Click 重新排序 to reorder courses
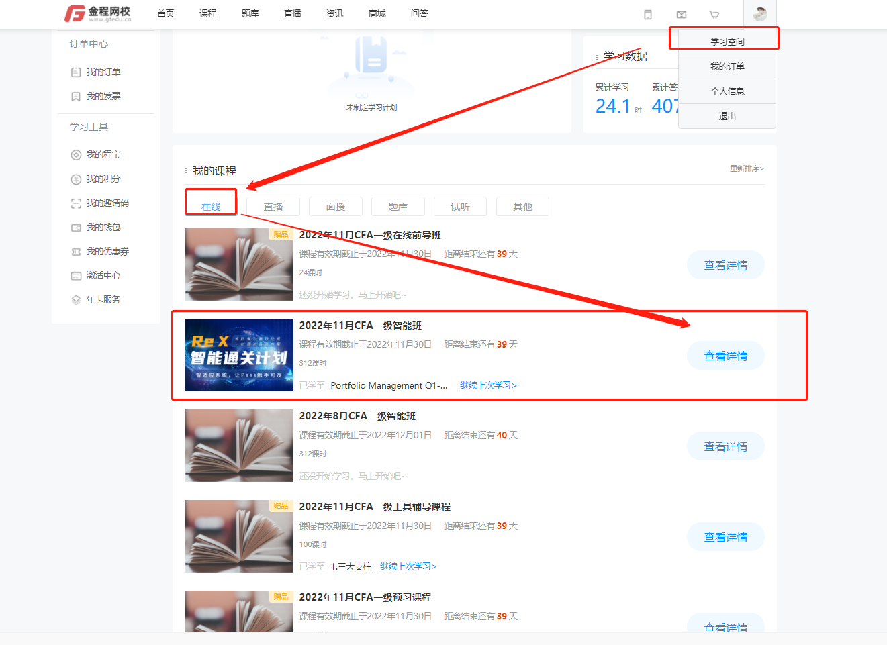The height and width of the screenshot is (645, 887). click(747, 168)
